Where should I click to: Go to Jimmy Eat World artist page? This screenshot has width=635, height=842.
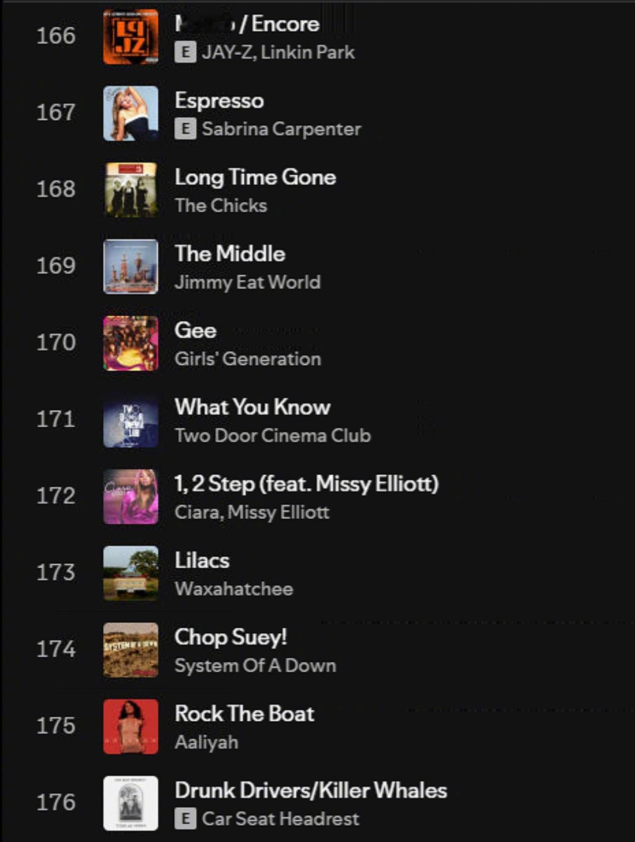pos(247,282)
